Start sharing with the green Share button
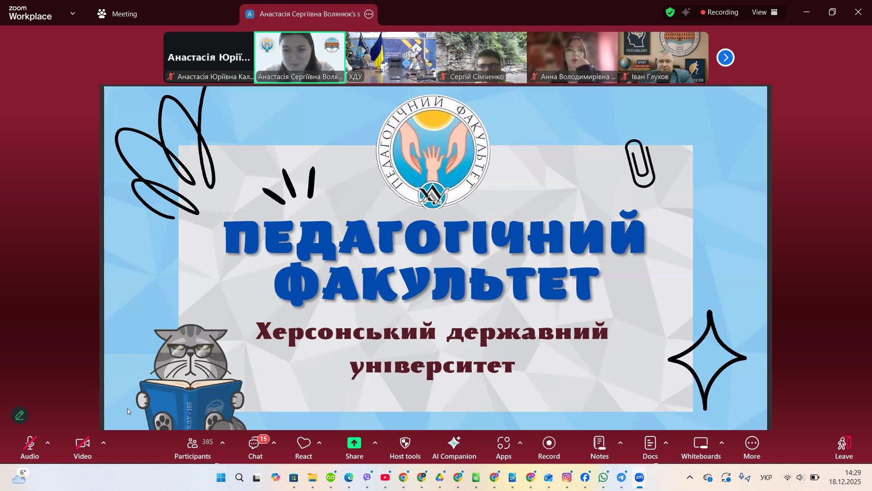Screen dimensions: 872x491 click(x=354, y=448)
